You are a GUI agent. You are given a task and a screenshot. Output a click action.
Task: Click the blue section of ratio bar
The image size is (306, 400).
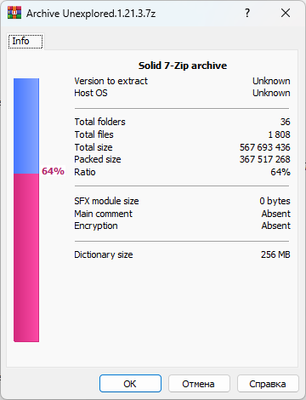(x=26, y=126)
